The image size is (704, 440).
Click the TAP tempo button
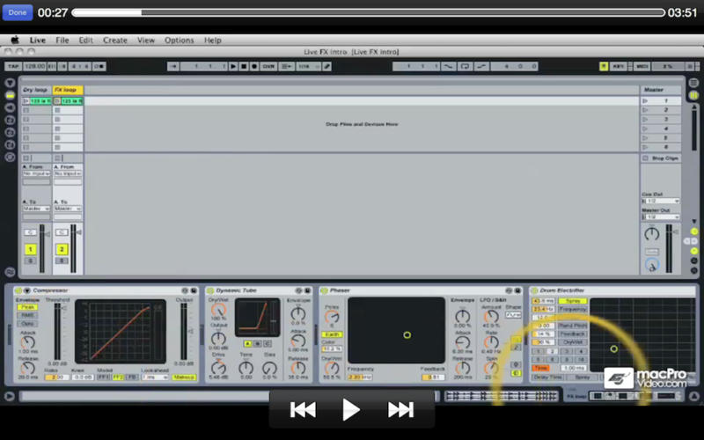click(13, 66)
